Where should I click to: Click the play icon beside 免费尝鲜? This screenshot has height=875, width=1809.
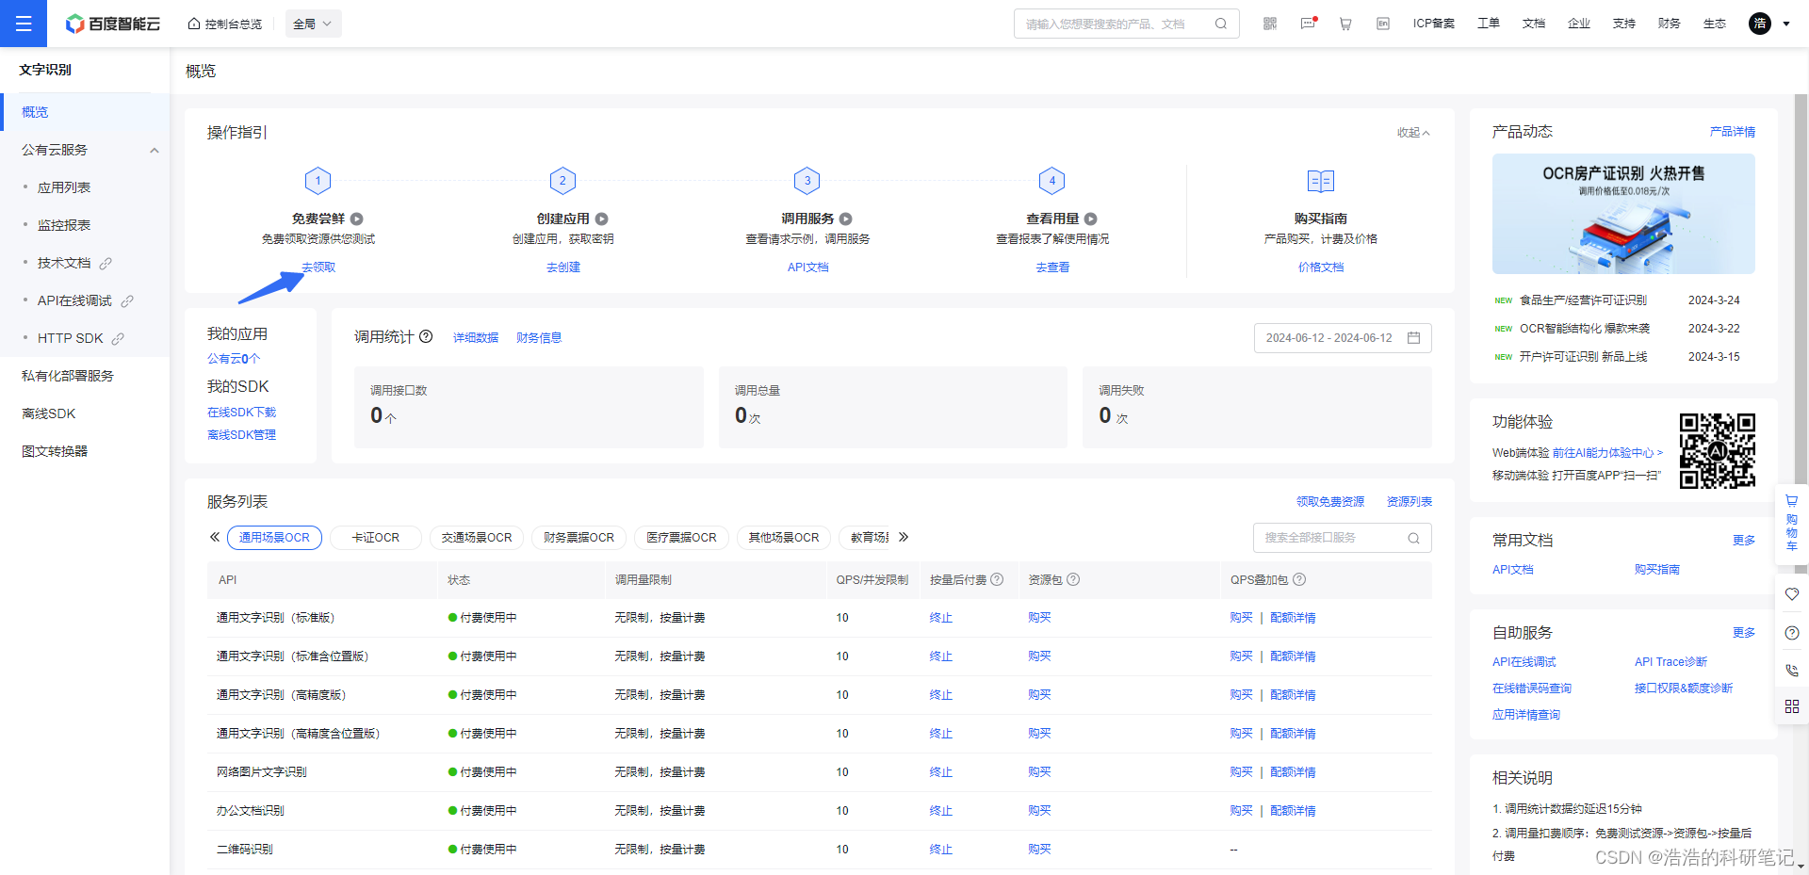point(357,219)
